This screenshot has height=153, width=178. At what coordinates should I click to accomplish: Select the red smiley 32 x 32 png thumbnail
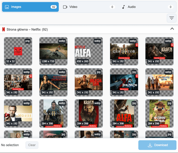point(18,51)
